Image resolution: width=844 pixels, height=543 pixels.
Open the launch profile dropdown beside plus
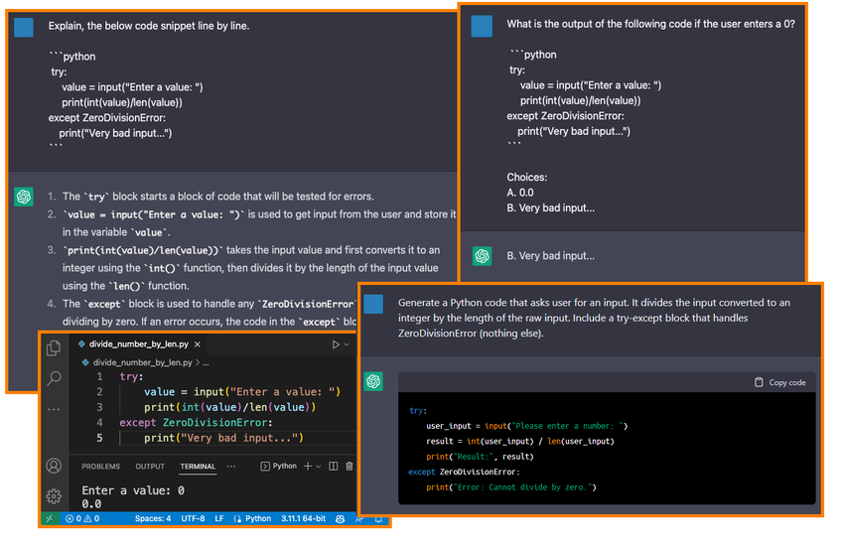click(319, 466)
